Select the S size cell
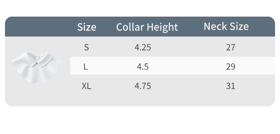 (x=86, y=48)
